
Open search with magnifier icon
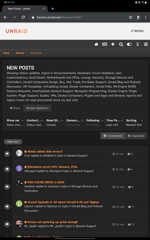pyautogui.click(x=121, y=44)
